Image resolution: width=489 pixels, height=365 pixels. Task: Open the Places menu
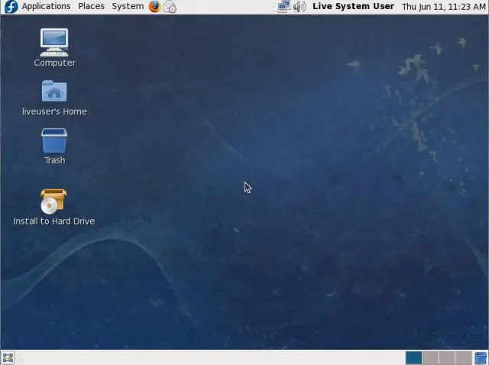coord(91,6)
